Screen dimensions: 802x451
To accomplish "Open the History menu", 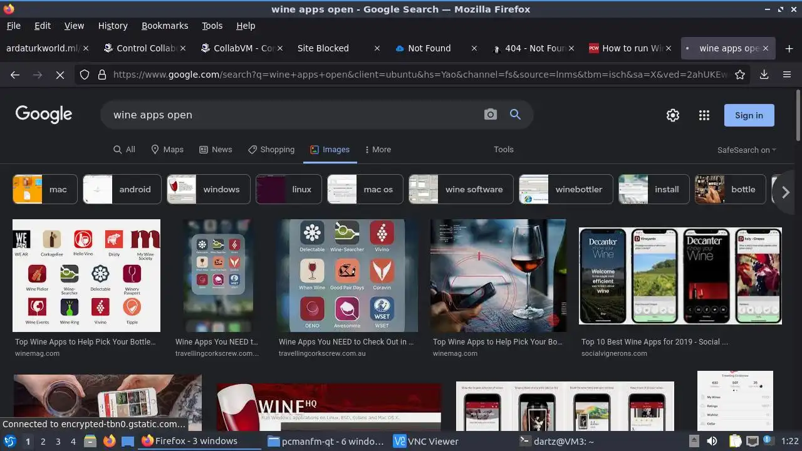I will coord(113,26).
